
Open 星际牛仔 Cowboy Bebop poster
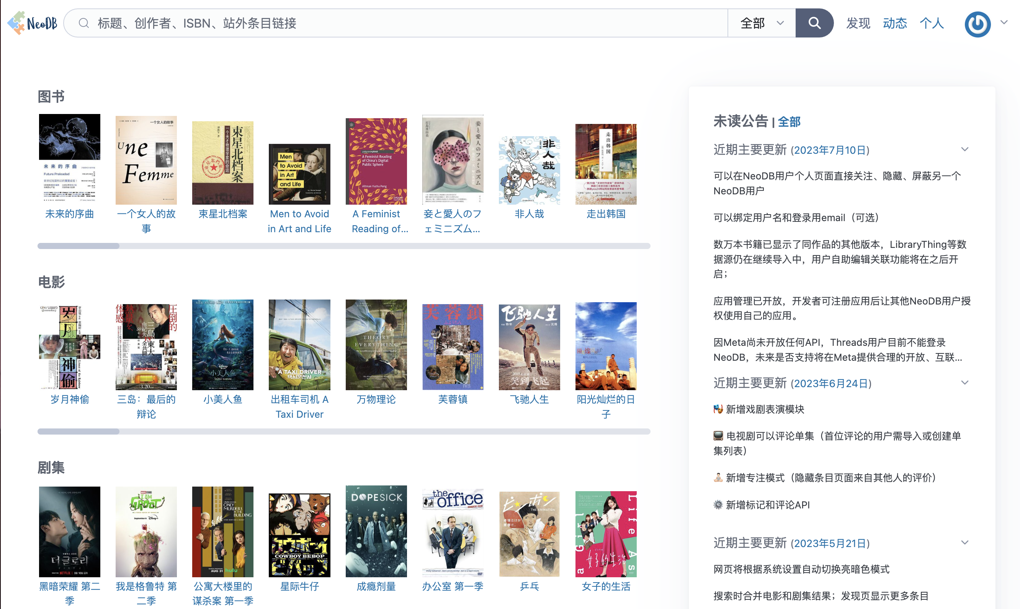299,535
